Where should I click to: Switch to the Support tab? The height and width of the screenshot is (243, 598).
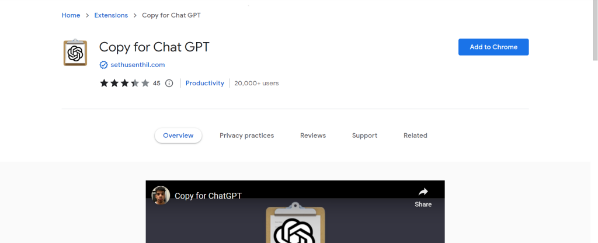(x=364, y=136)
